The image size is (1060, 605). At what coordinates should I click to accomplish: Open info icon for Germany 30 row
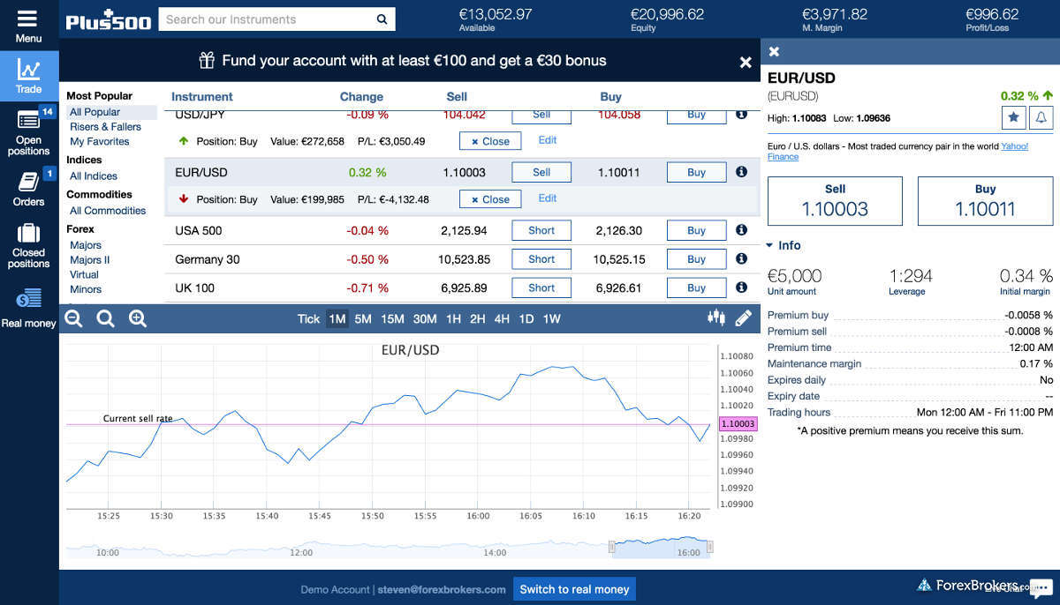coord(742,258)
